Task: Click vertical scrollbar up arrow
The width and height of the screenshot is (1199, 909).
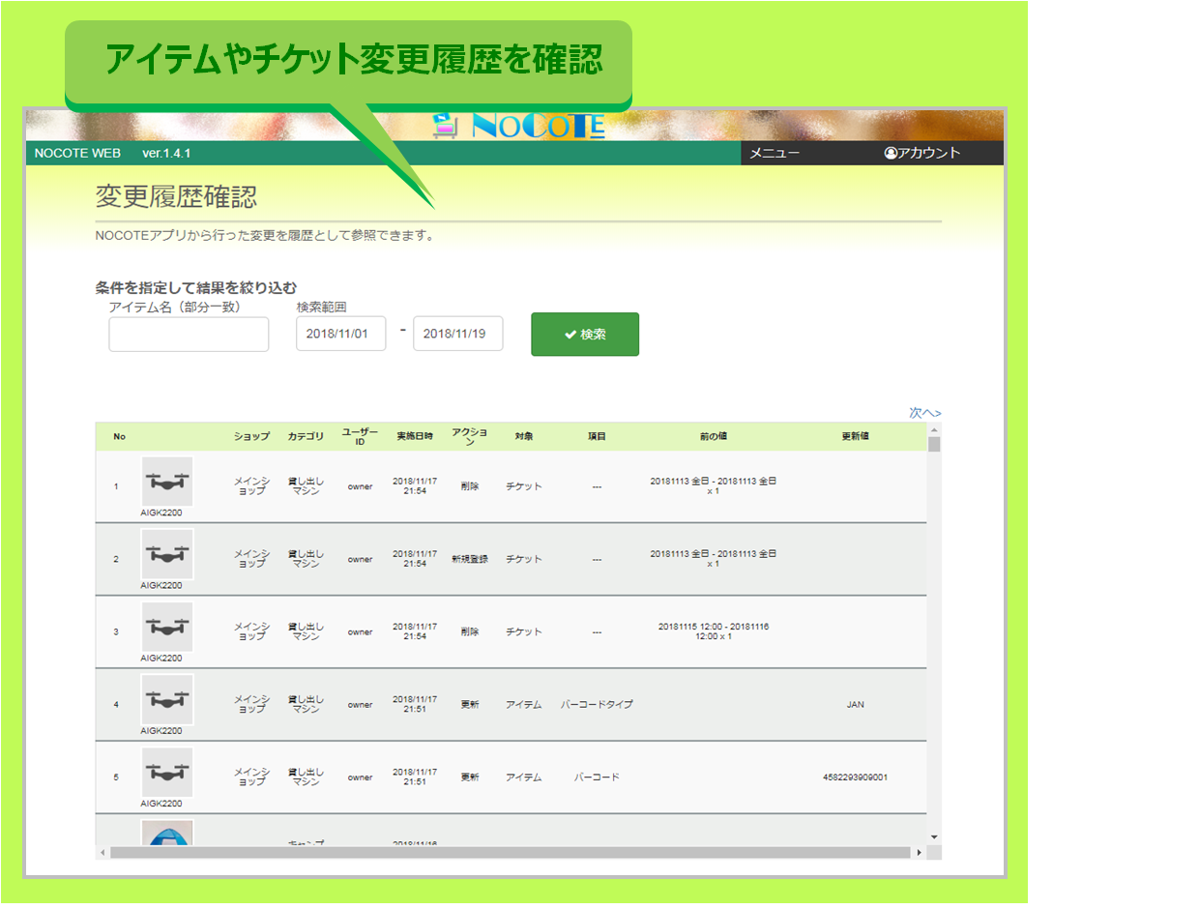Action: tap(934, 429)
